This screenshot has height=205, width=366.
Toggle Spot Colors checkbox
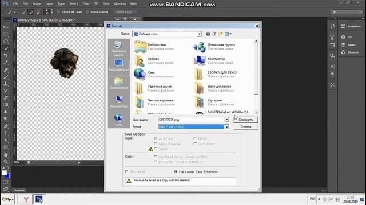click(x=195, y=144)
